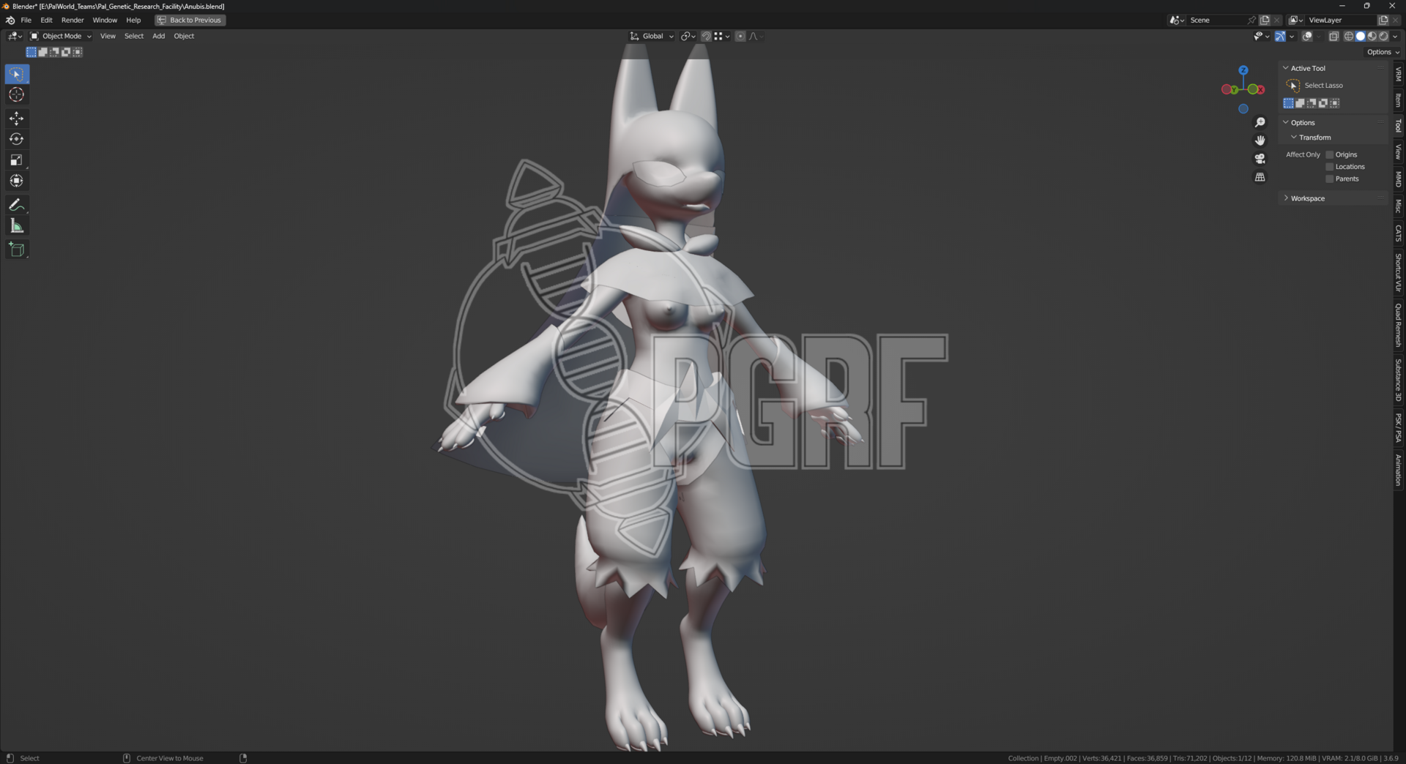Enable Affect Only Origins checkbox
1406x764 pixels.
(x=1330, y=154)
